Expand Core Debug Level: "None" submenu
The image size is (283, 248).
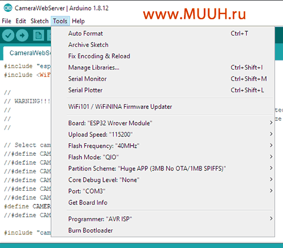[x=163, y=179]
